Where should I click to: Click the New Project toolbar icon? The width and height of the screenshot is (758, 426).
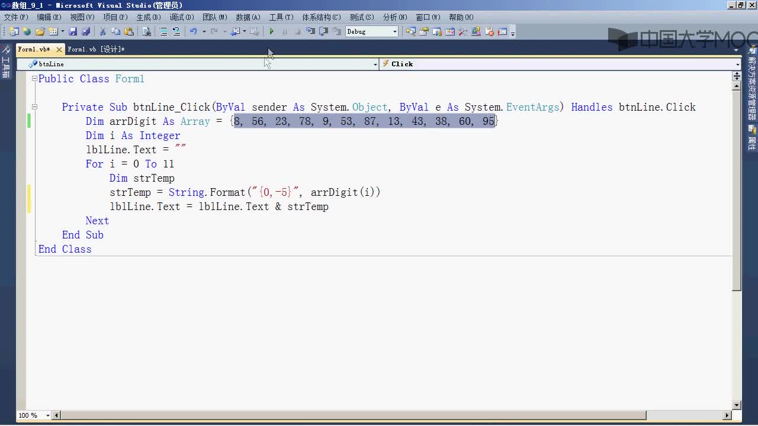click(14, 31)
